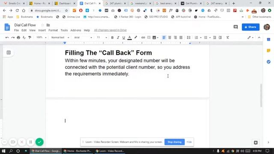Screen dimensions: 274x154
Task: Click the Insert link icon
Action: 143,38
